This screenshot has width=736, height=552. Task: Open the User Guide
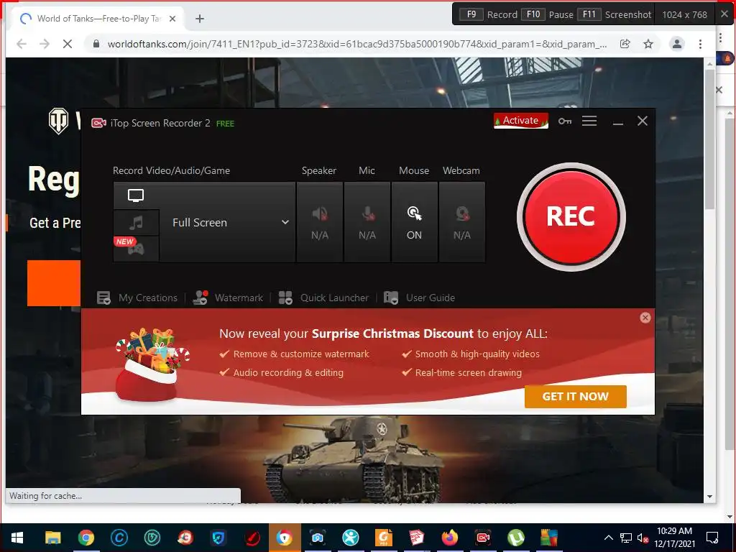coord(419,298)
